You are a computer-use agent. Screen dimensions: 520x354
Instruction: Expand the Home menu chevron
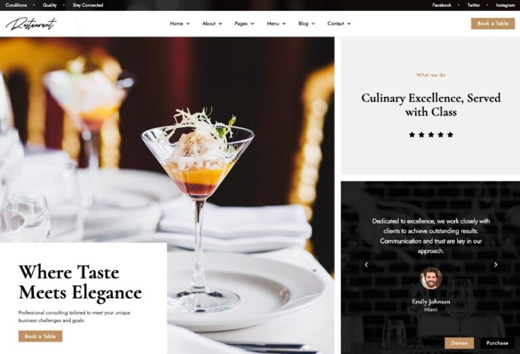click(x=188, y=24)
